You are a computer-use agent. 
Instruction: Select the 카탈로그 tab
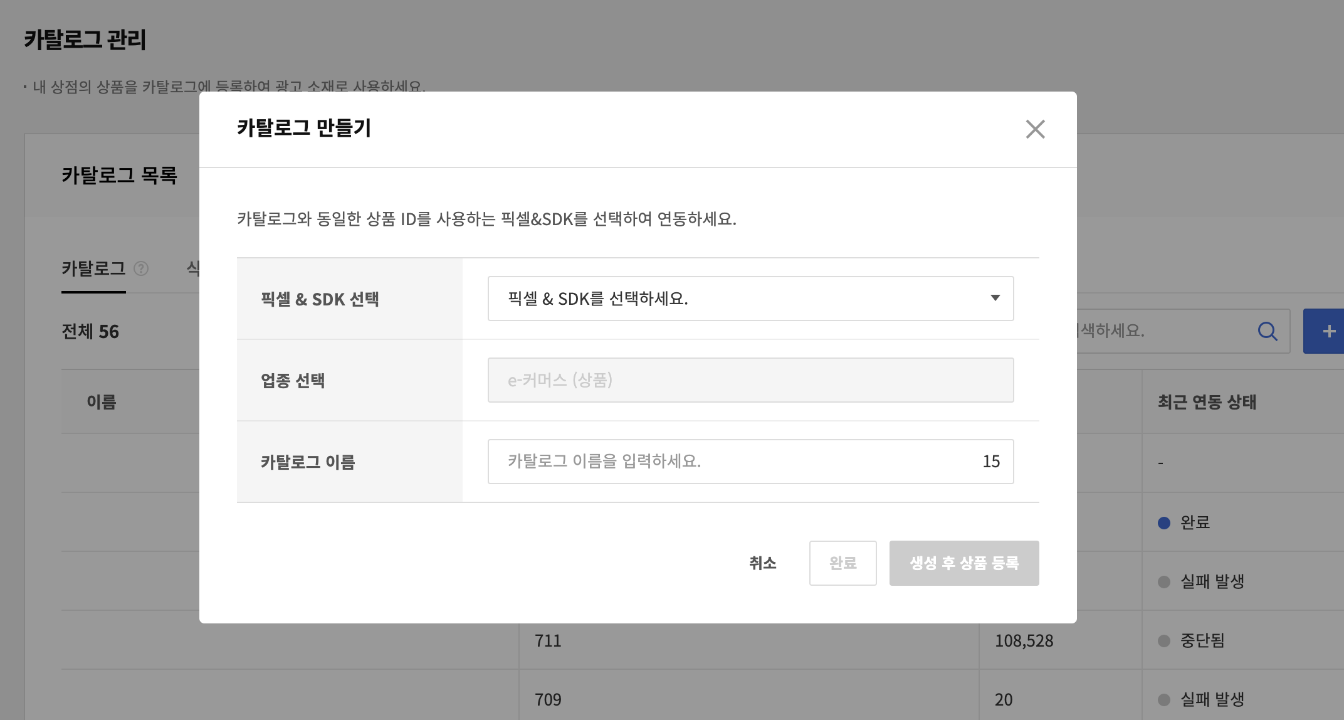tap(93, 269)
